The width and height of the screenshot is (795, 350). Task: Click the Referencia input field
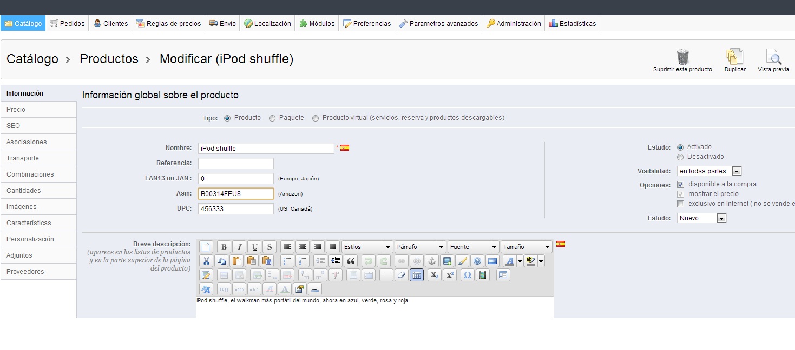click(x=236, y=163)
